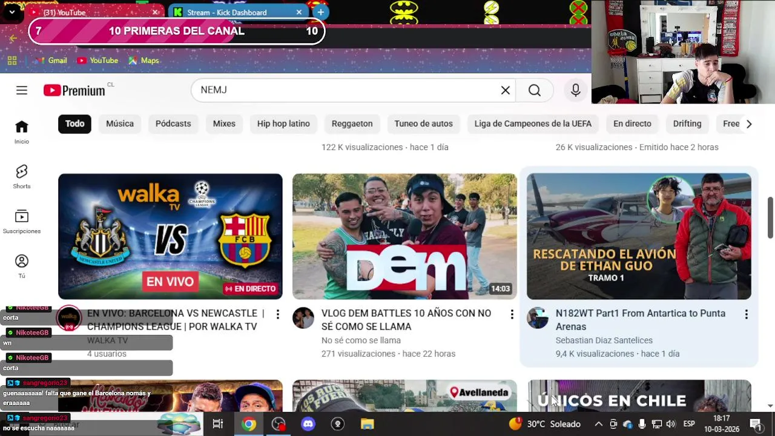
Task: Show more filter chips with right arrow
Action: point(749,124)
